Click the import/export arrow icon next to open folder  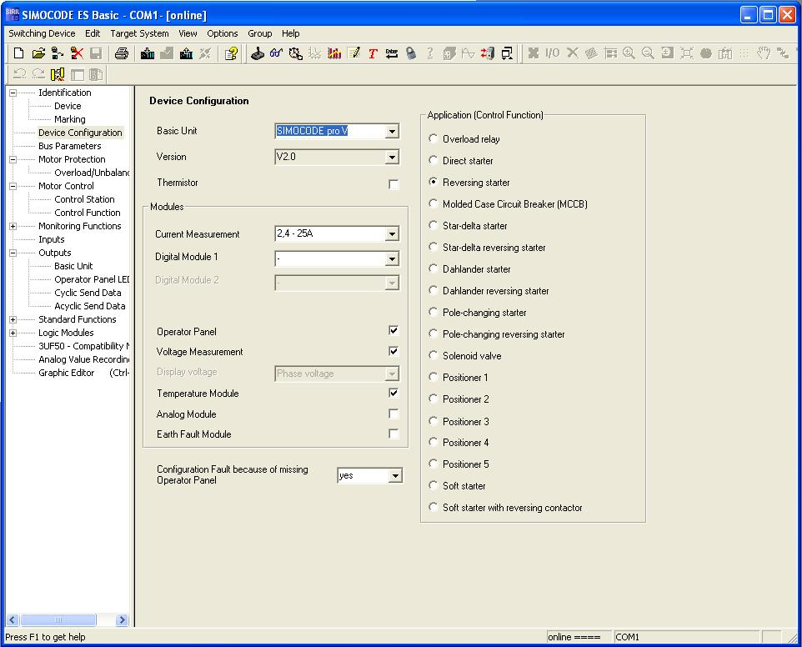pos(58,53)
